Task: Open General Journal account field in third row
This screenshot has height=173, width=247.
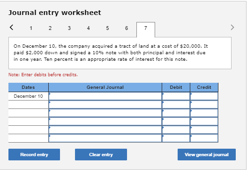Action: [x=105, y=113]
